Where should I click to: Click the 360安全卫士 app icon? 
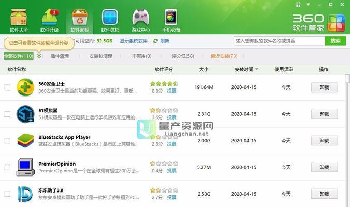click(x=25, y=87)
